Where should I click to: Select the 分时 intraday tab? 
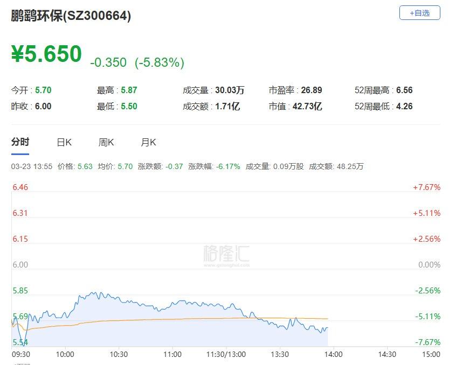tap(20, 142)
